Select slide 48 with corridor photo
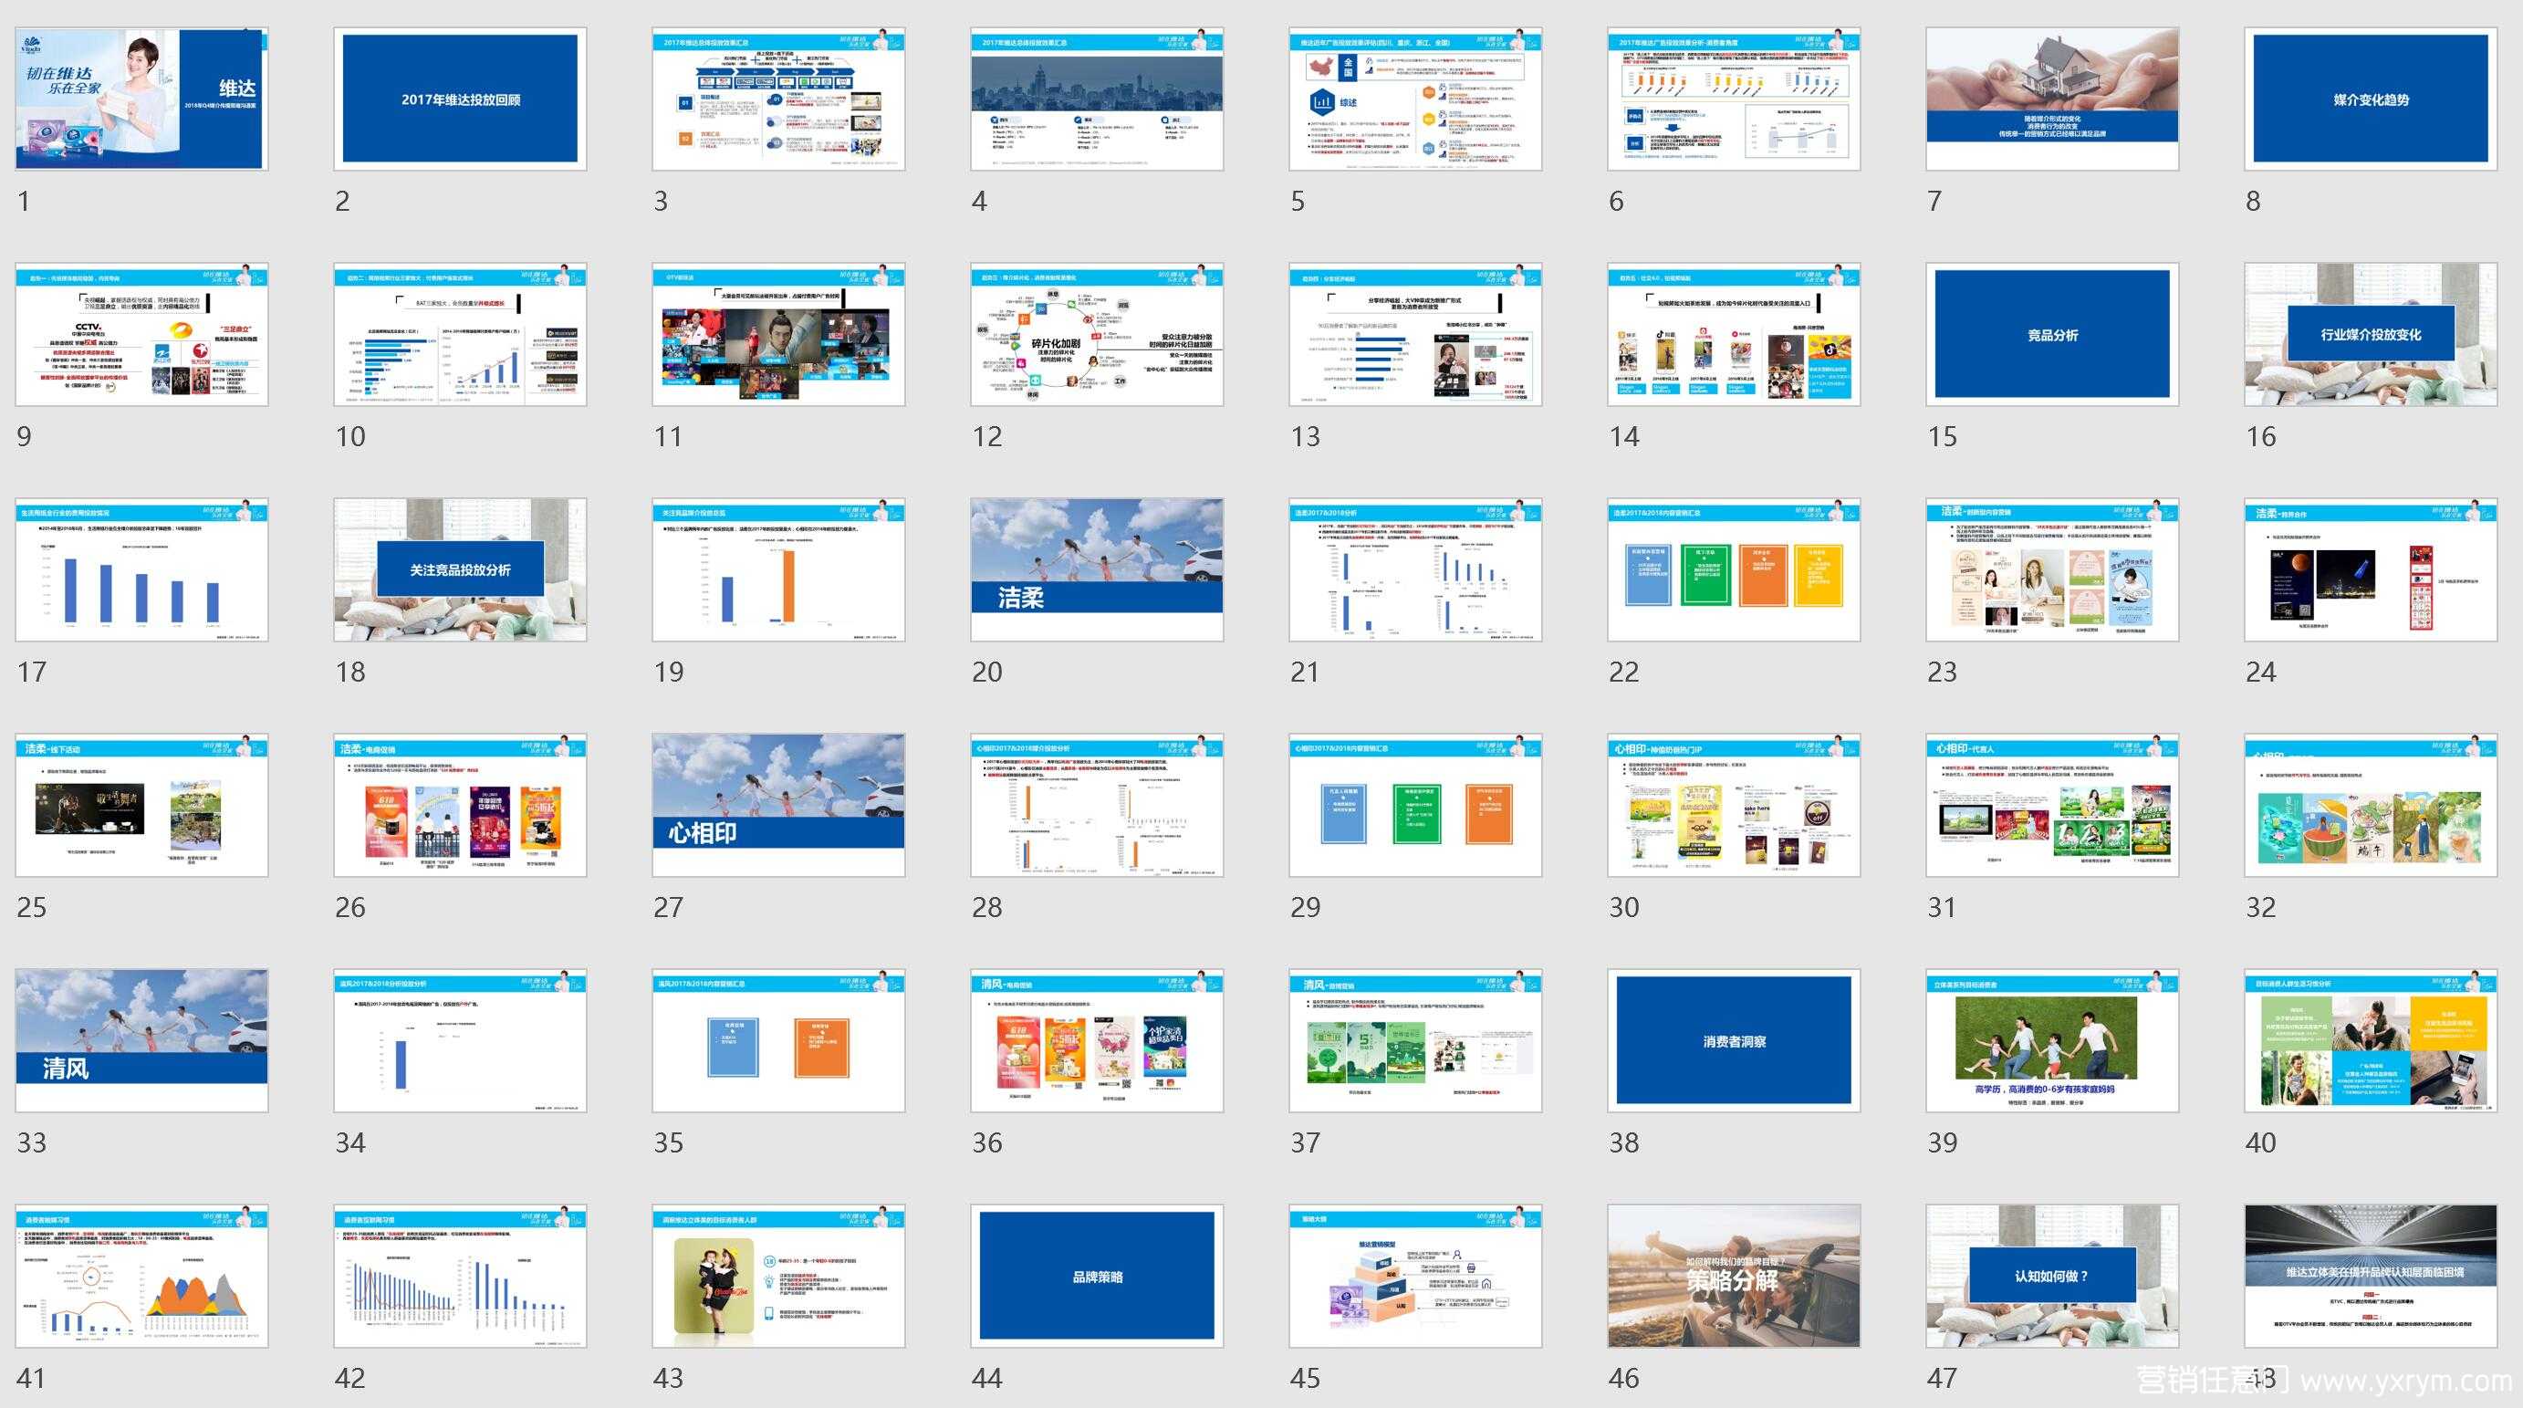 (x=2371, y=1276)
